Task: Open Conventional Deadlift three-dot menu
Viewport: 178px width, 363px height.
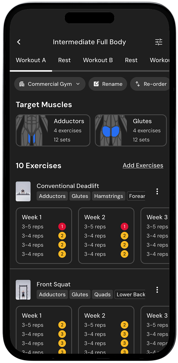Action: pyautogui.click(x=157, y=191)
